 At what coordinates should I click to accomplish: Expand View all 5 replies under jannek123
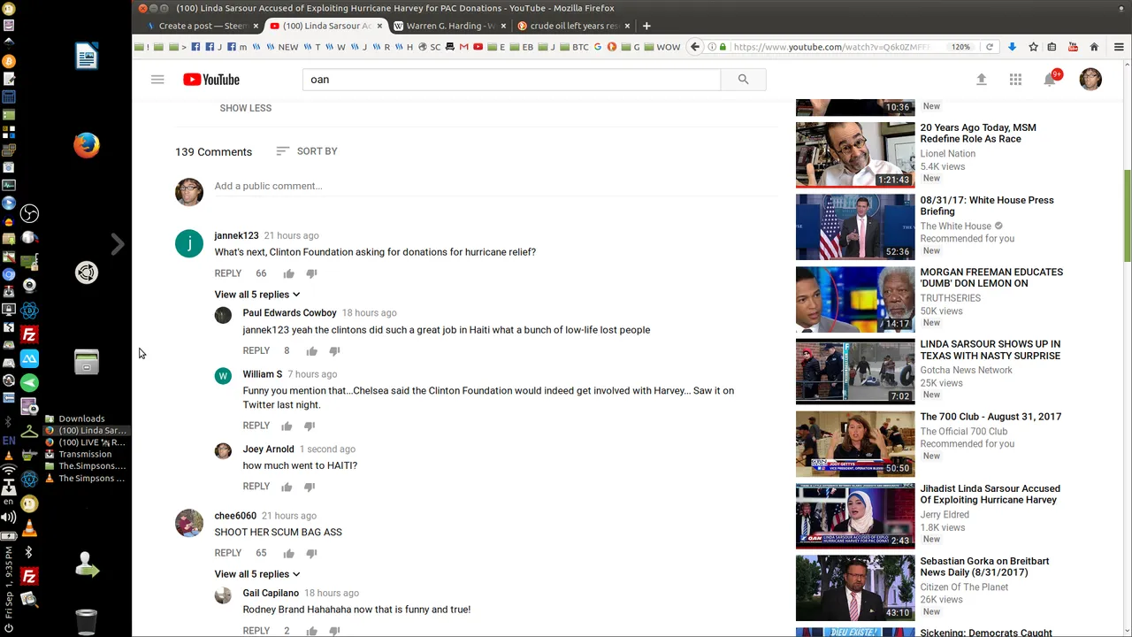[x=257, y=295]
